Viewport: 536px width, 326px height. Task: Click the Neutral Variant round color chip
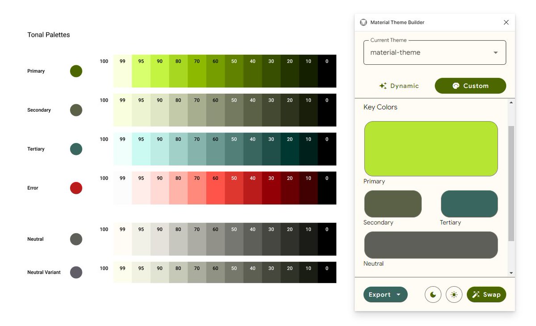tap(76, 272)
